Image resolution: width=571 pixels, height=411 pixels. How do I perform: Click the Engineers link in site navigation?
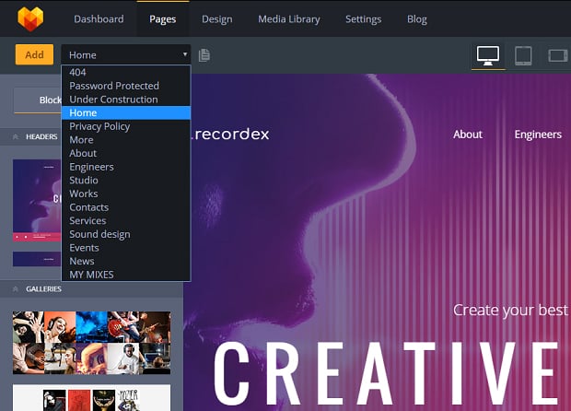pos(538,135)
